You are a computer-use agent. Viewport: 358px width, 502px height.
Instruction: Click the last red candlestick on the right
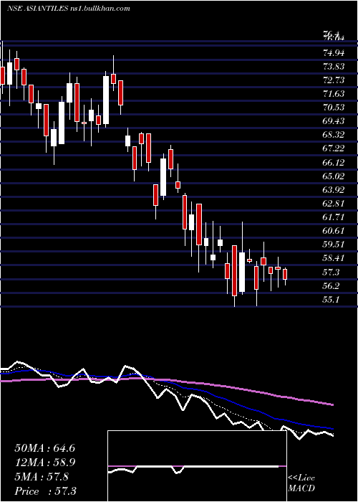click(x=285, y=275)
